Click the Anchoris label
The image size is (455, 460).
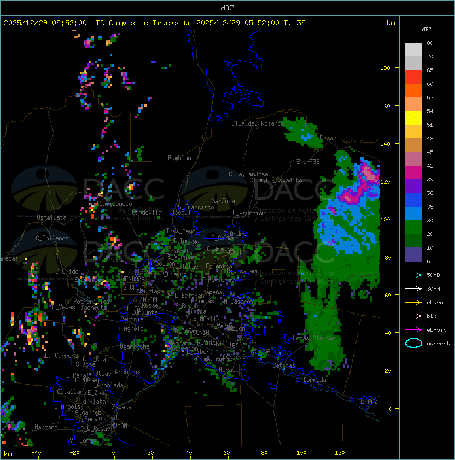(x=128, y=372)
